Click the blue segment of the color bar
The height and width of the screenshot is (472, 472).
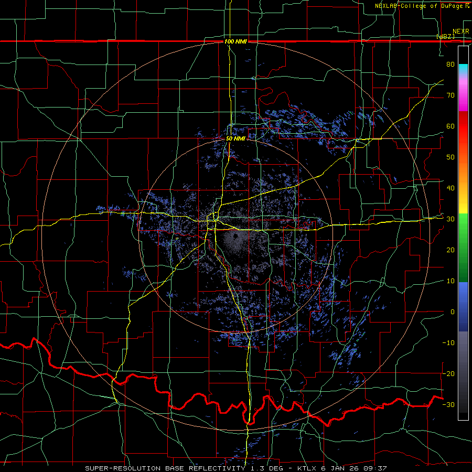click(x=463, y=307)
